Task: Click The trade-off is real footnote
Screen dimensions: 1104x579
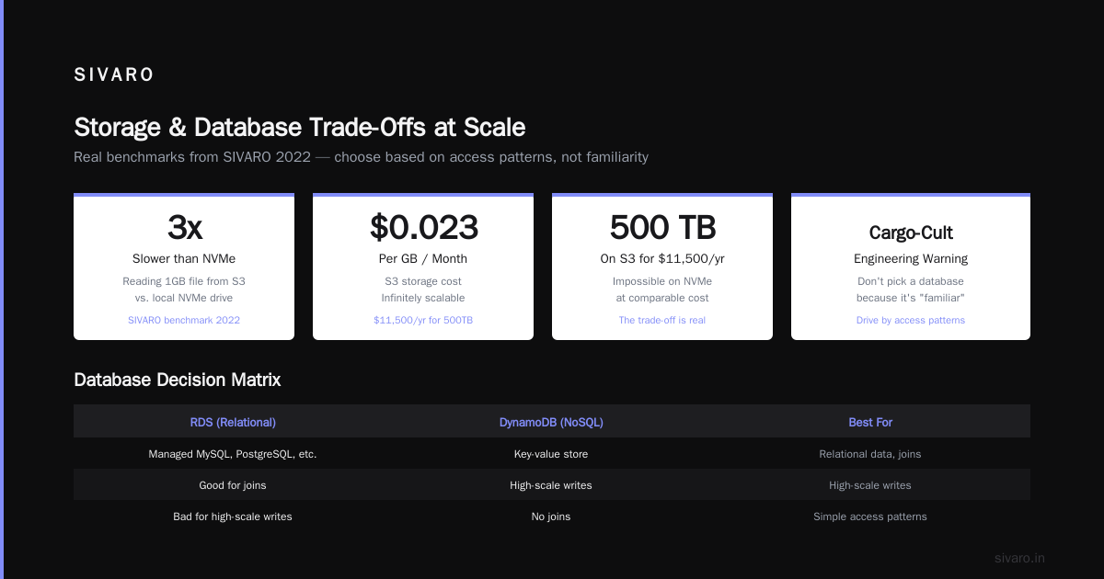Action: click(x=662, y=320)
